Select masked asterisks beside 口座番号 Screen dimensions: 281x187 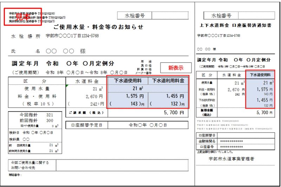pyautogui.click(x=231, y=147)
